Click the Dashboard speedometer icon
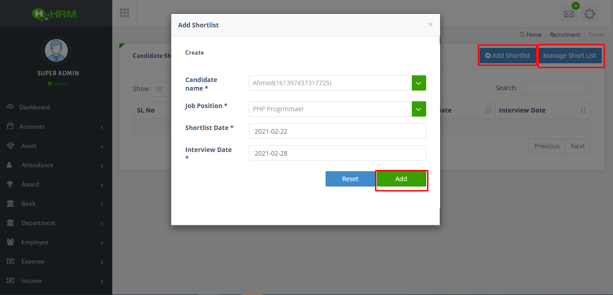Image resolution: width=613 pixels, height=295 pixels. 10,107
